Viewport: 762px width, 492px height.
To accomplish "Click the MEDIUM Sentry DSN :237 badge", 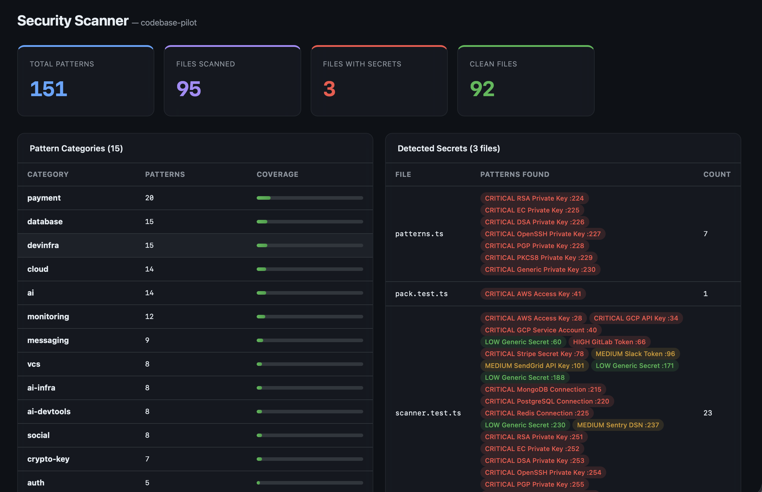I will point(618,425).
